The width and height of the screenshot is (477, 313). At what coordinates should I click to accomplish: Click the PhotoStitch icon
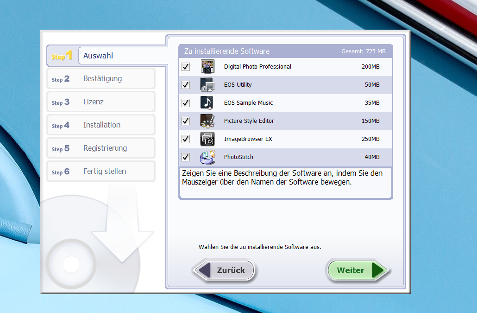(x=207, y=157)
